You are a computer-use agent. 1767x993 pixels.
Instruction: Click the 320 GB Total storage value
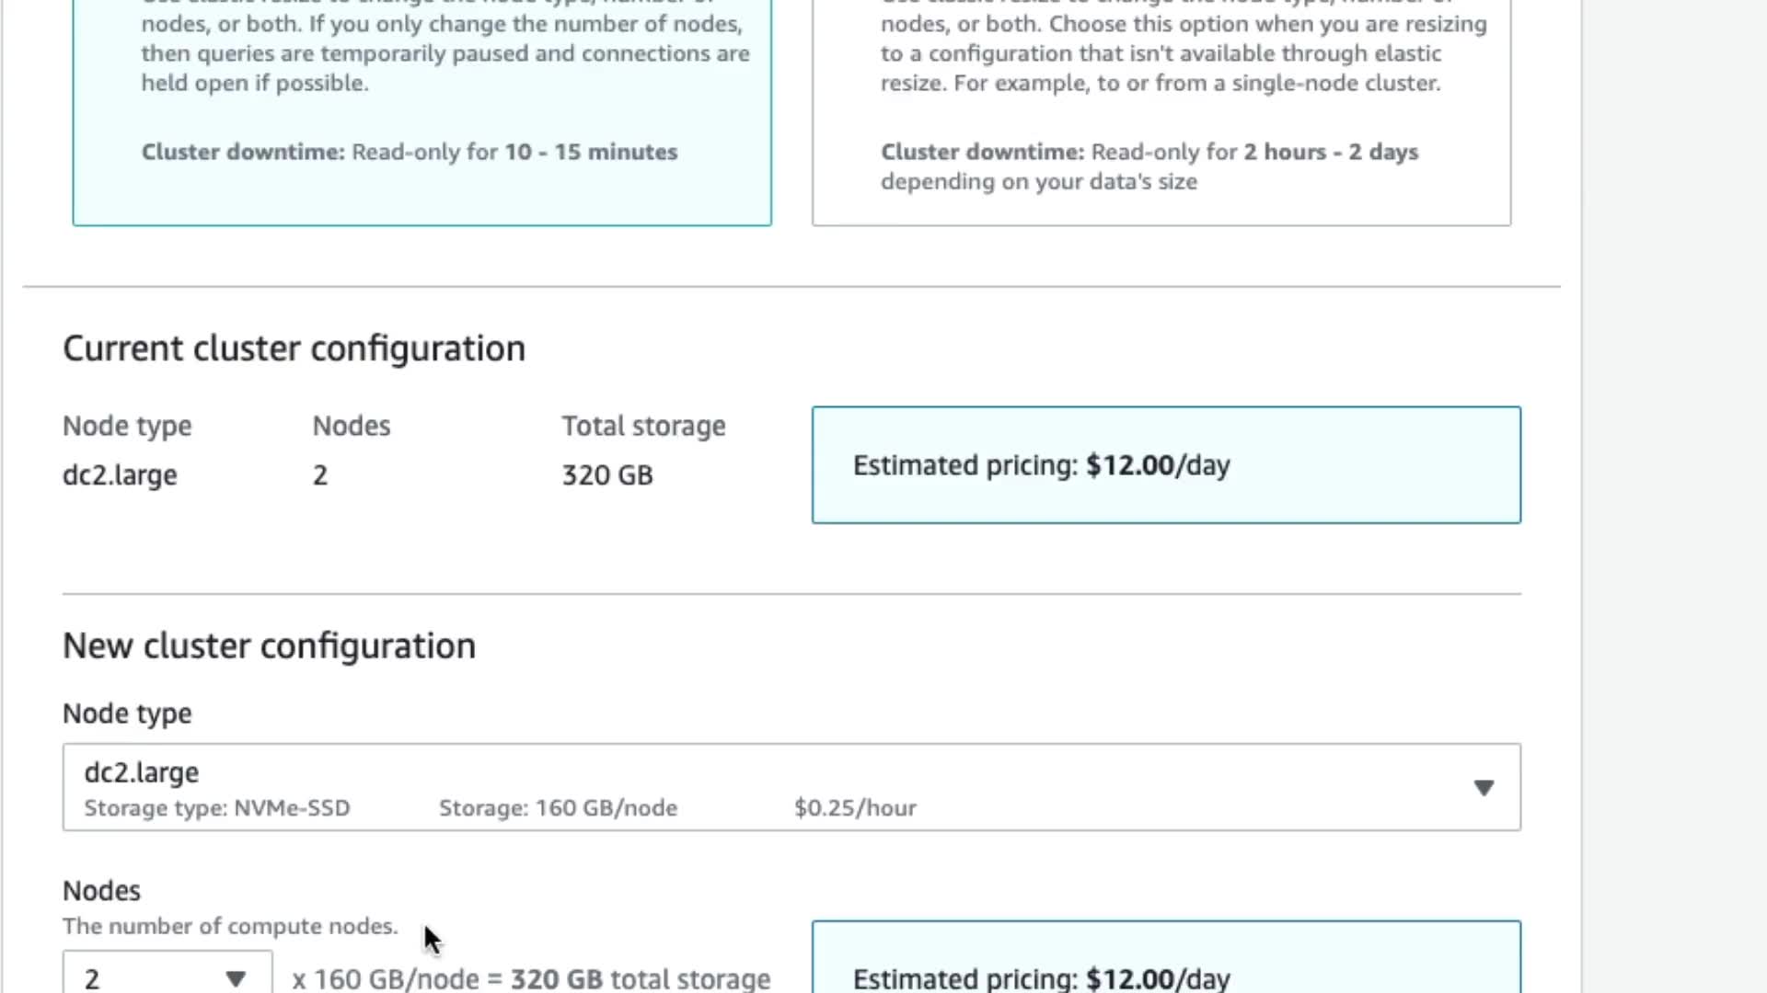[x=607, y=475]
